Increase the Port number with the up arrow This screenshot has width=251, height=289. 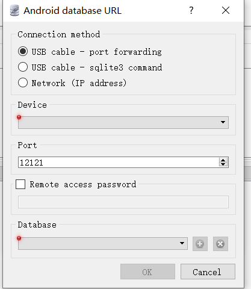pyautogui.click(x=223, y=160)
